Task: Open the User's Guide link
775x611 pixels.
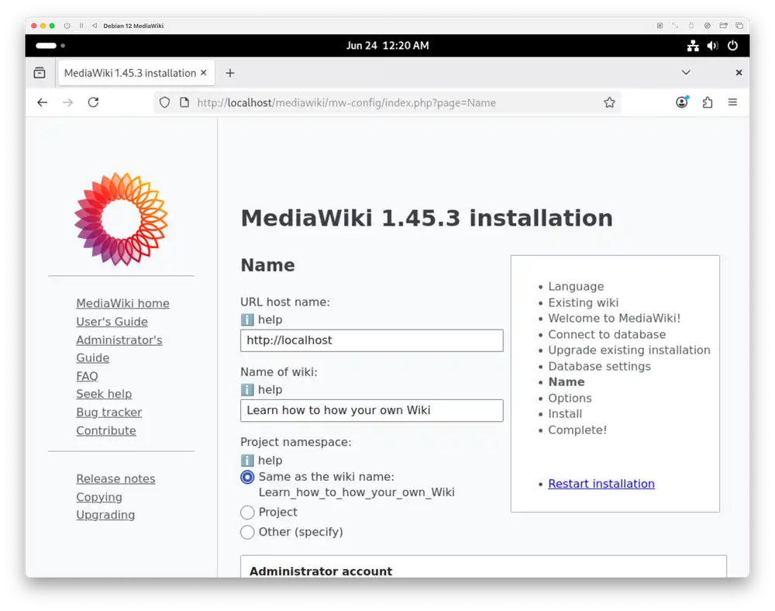Action: tap(112, 322)
